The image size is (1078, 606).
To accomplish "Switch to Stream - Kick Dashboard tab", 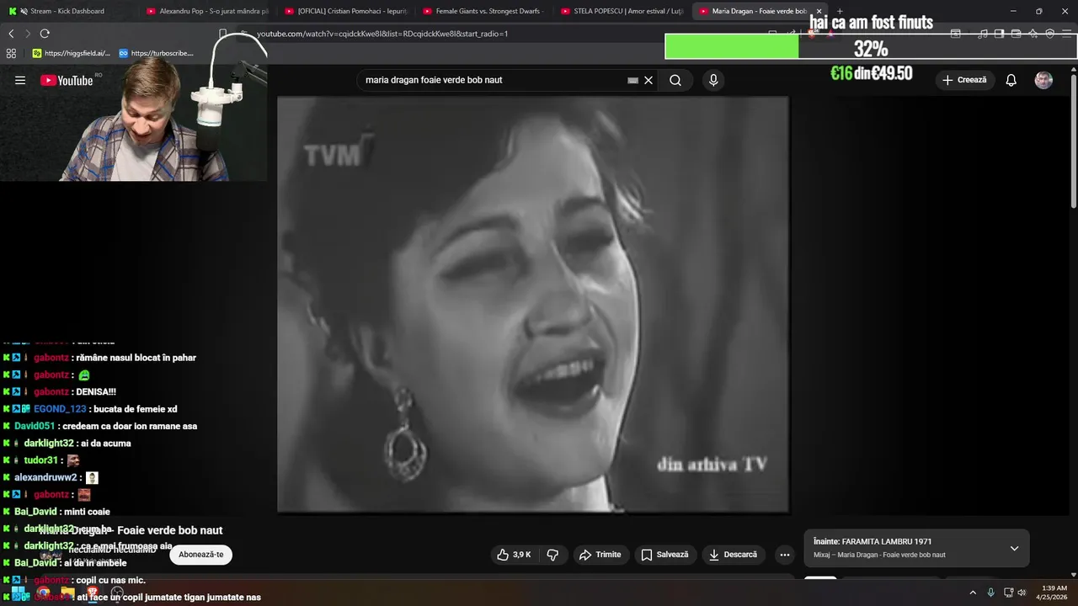I will [66, 11].
